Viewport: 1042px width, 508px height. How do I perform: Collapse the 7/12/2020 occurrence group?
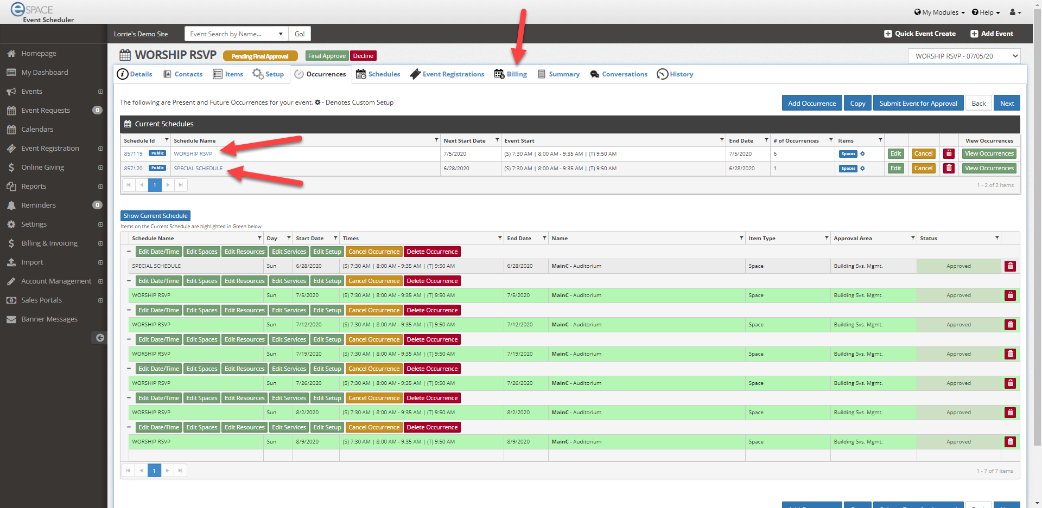(129, 310)
